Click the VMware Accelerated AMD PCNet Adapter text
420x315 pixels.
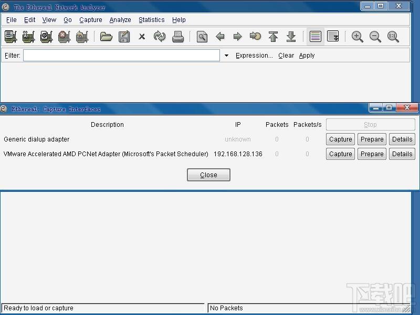(x=106, y=154)
